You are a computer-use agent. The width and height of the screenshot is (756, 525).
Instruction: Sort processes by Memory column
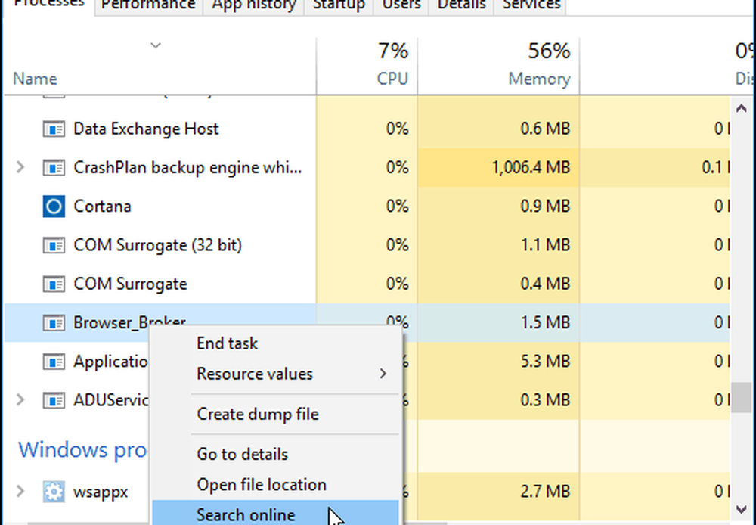pos(538,79)
